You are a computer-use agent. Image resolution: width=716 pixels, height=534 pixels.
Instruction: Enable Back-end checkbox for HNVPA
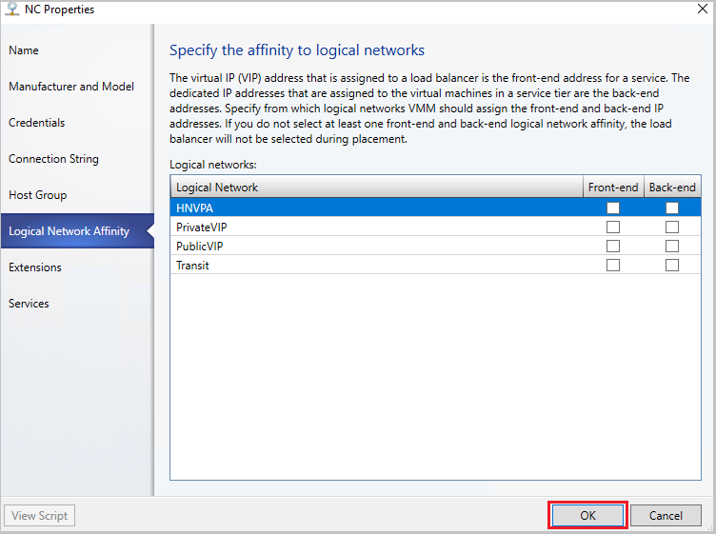pyautogui.click(x=672, y=208)
